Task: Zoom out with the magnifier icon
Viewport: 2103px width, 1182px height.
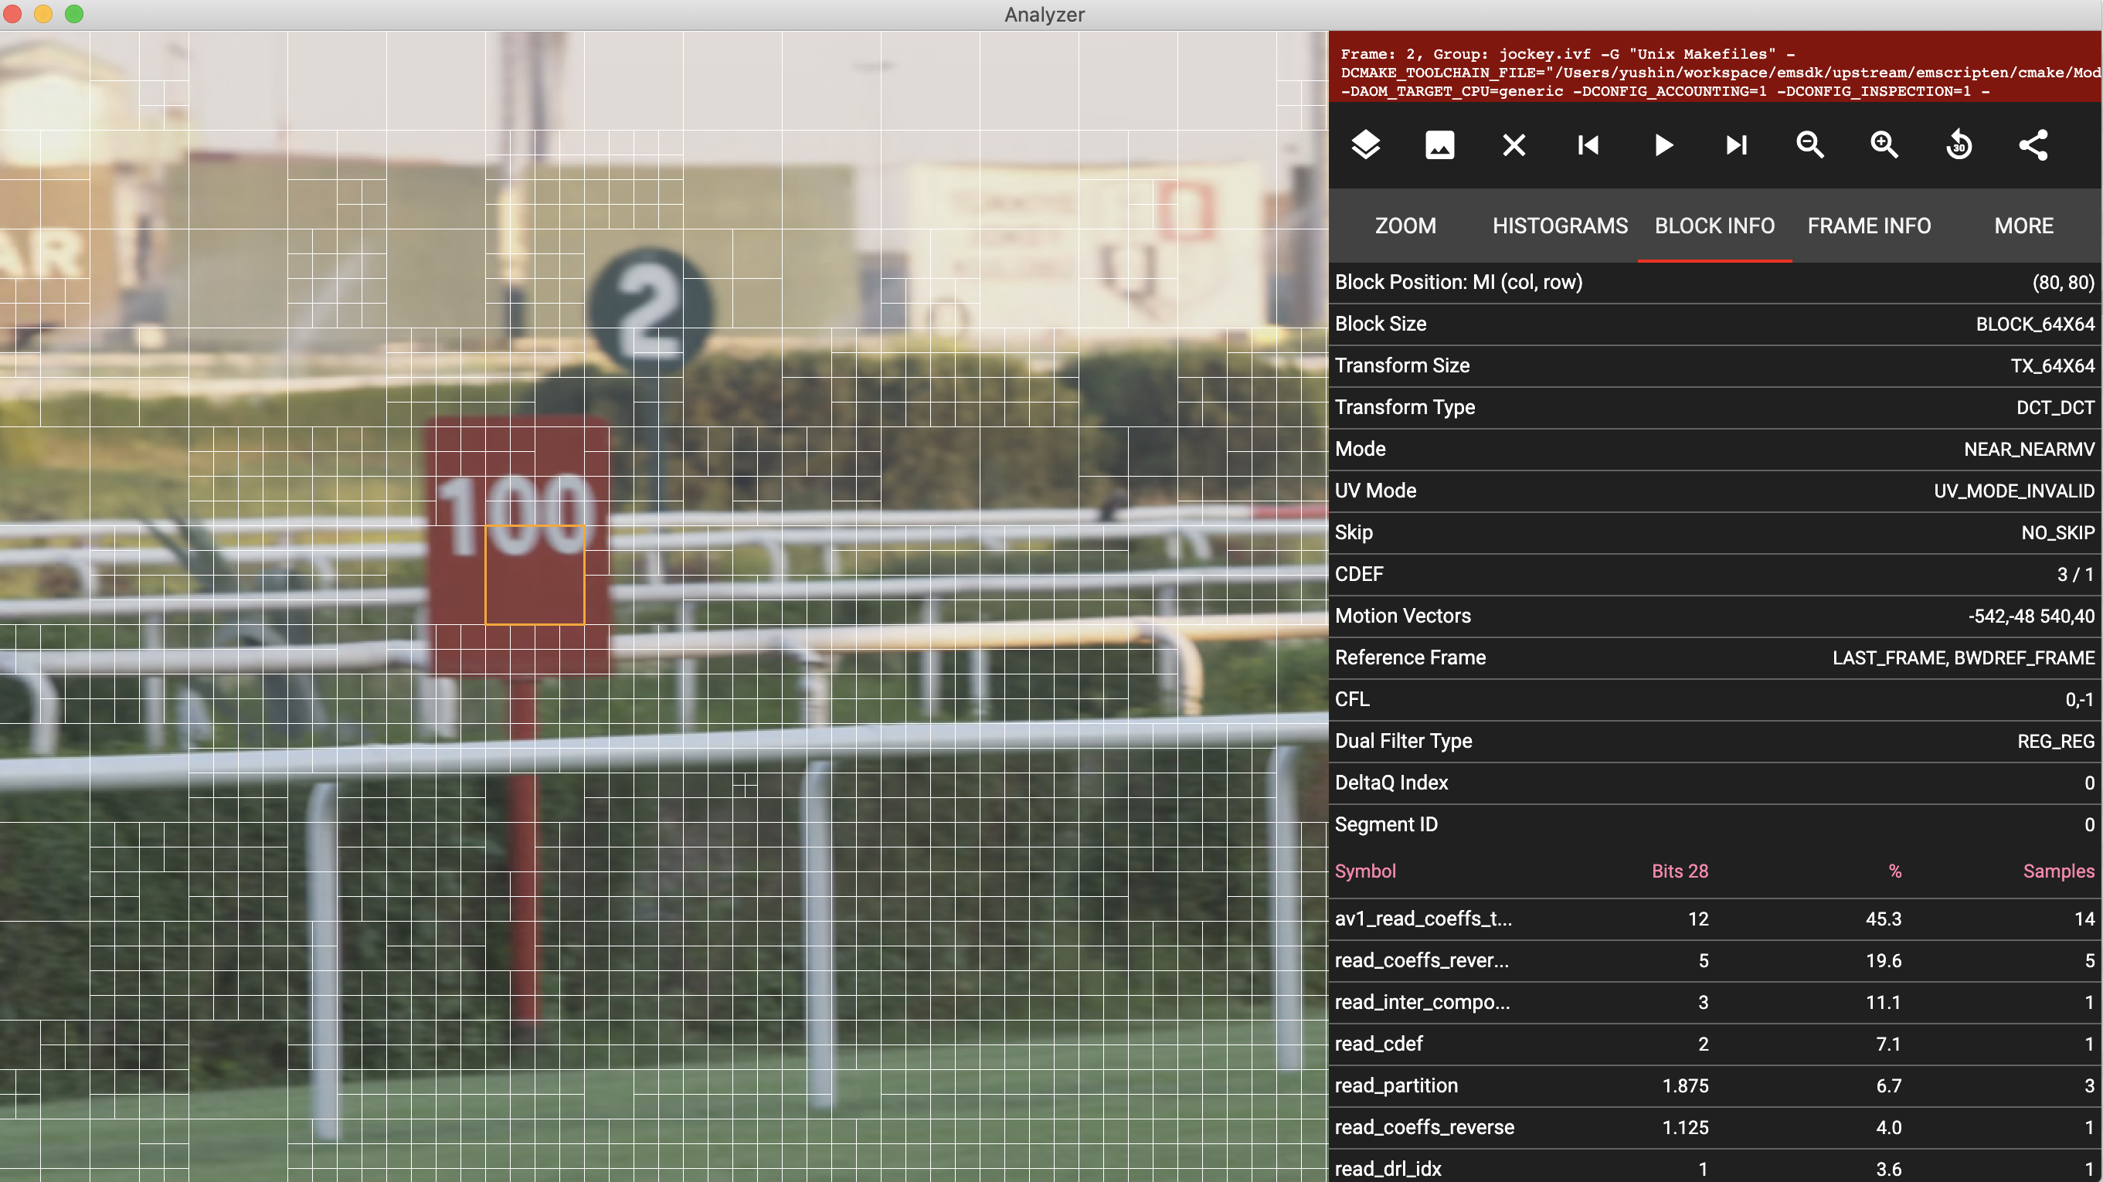Action: click(x=1810, y=145)
